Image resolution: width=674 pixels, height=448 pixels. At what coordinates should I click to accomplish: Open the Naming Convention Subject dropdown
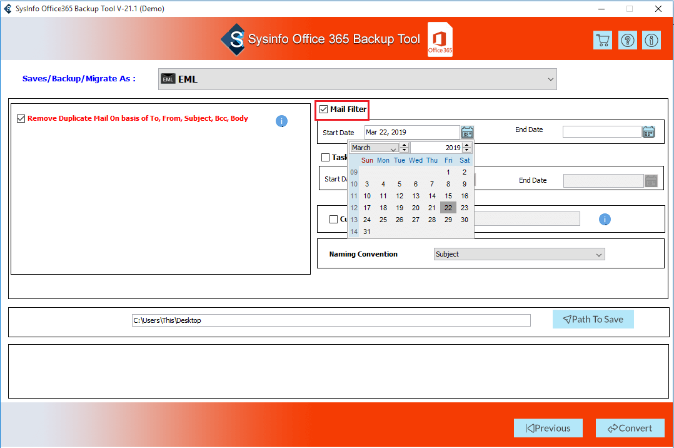click(598, 254)
